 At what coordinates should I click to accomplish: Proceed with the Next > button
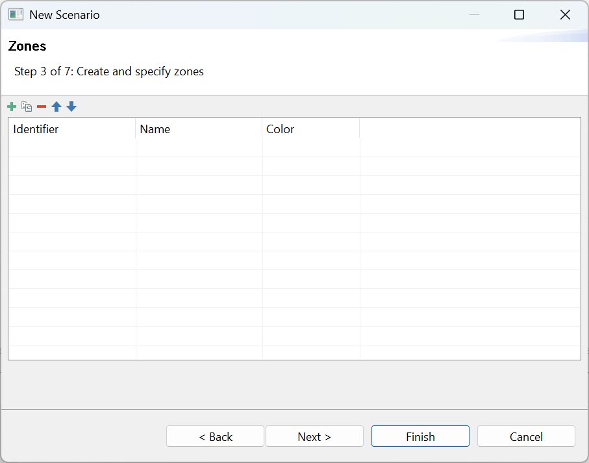(x=314, y=436)
